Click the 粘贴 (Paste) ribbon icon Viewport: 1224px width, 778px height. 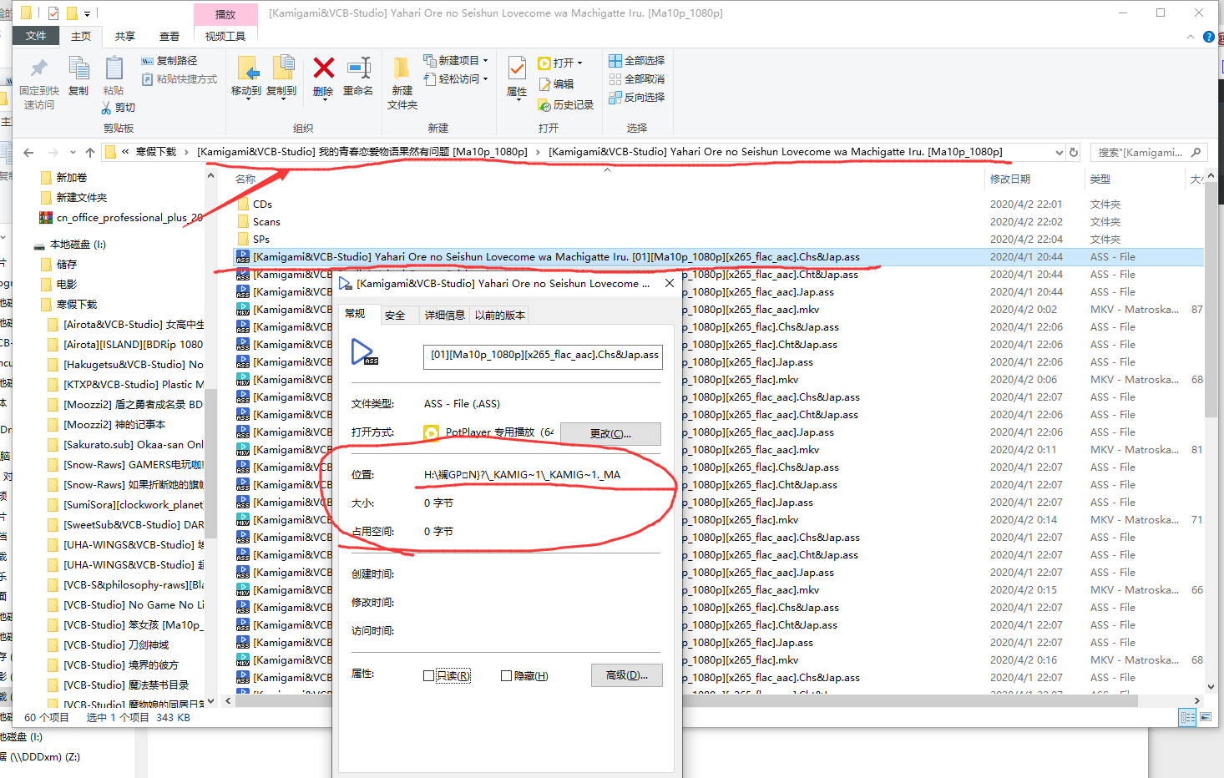[114, 68]
